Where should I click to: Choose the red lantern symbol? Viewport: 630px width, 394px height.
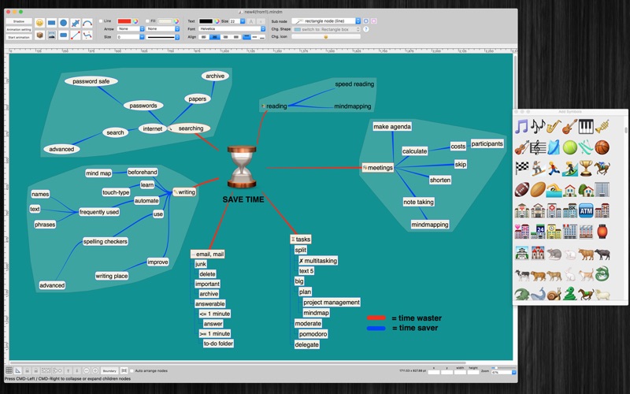(x=602, y=232)
